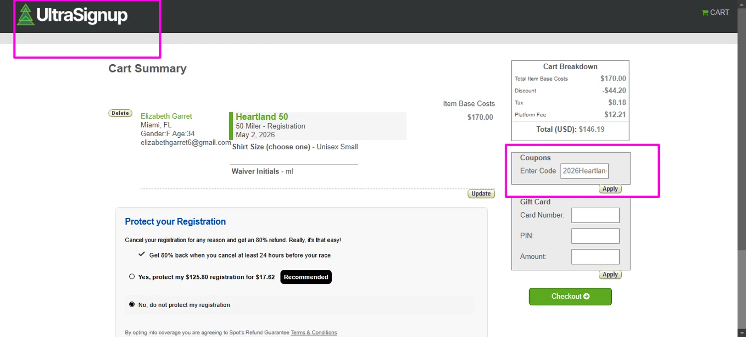Image resolution: width=746 pixels, height=337 pixels.
Task: Click the Discount -$44.20 value
Action: pos(614,90)
